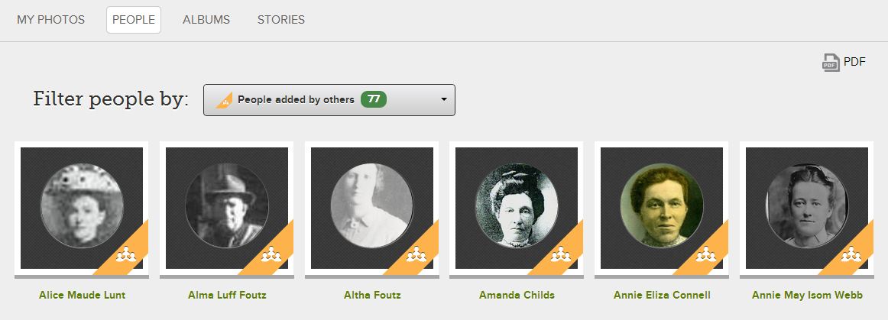Click the PDF export icon
Image resolution: width=888 pixels, height=320 pixels.
click(x=830, y=63)
